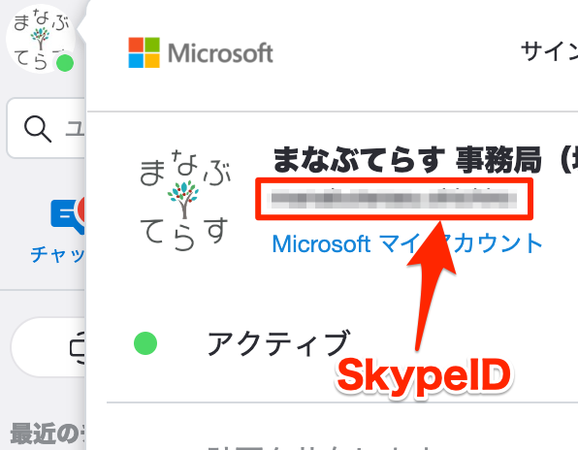Open the profile avatar in the sidebar
Screen dimensions: 578x450
click(41, 39)
